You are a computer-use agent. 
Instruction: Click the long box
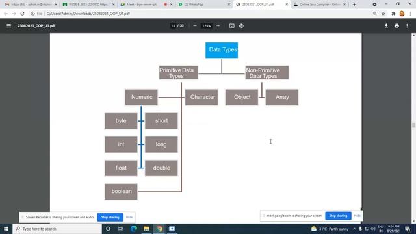coord(161,144)
